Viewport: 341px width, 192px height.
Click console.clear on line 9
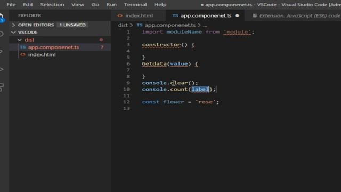(165, 83)
